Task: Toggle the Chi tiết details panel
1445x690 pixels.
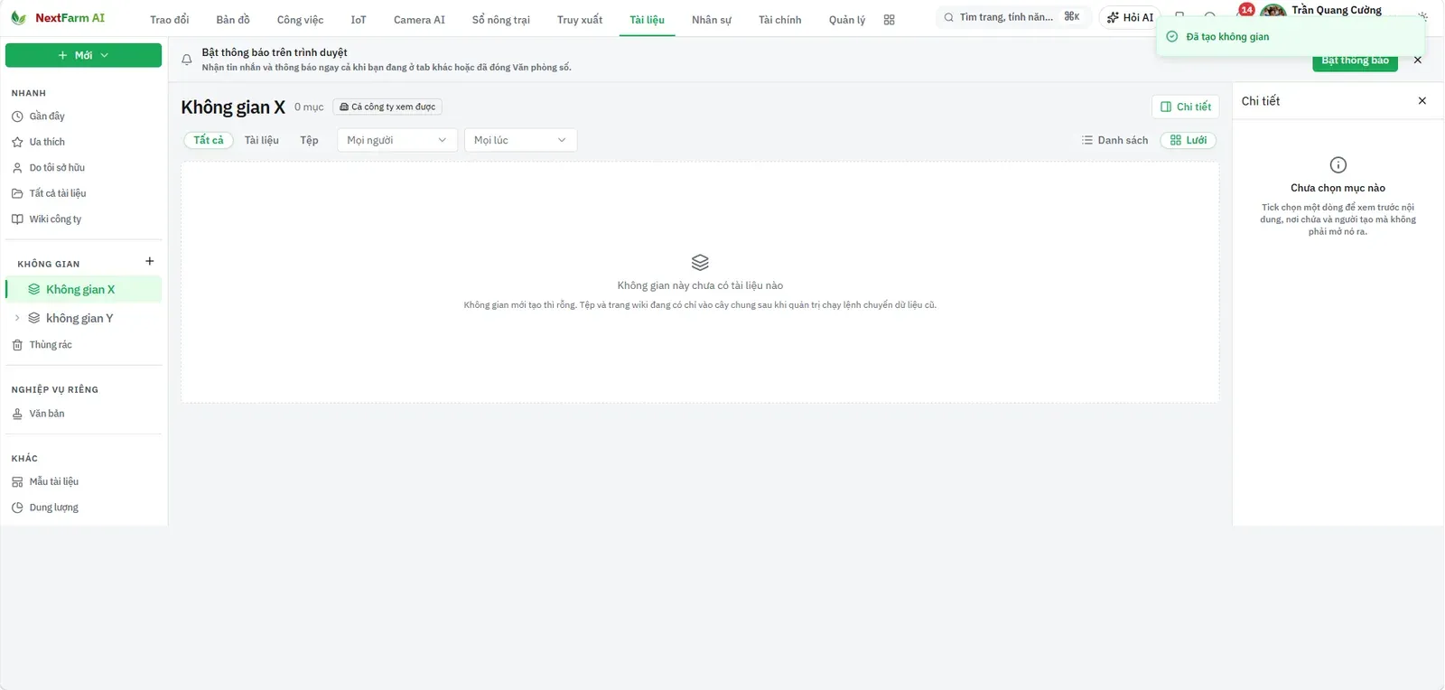Action: coord(1186,107)
